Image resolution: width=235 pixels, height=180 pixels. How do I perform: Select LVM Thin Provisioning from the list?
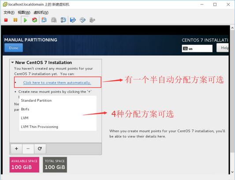(58, 127)
